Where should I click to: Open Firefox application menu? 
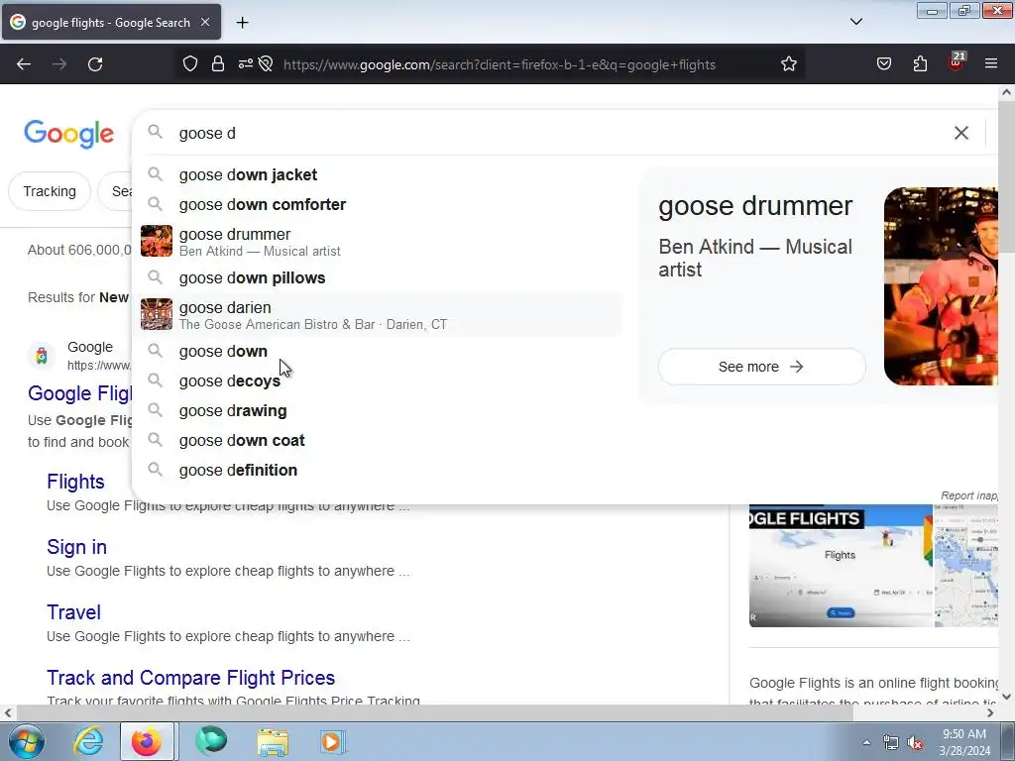[x=991, y=63]
